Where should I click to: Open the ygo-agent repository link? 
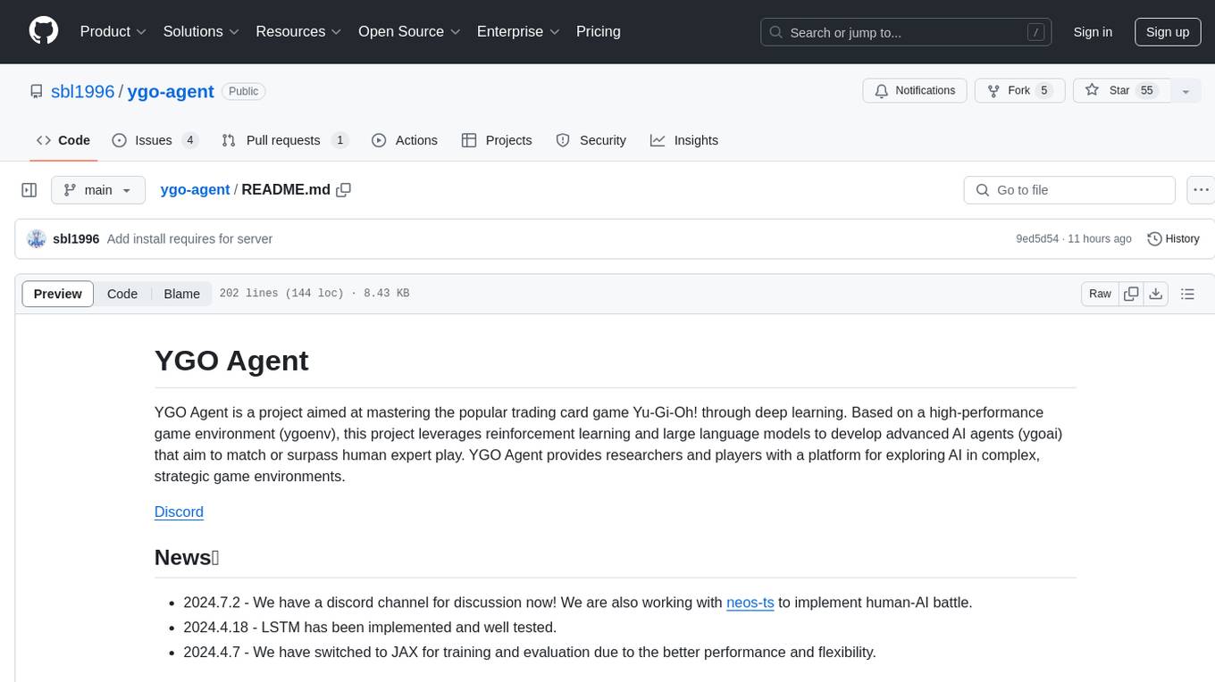[171, 91]
